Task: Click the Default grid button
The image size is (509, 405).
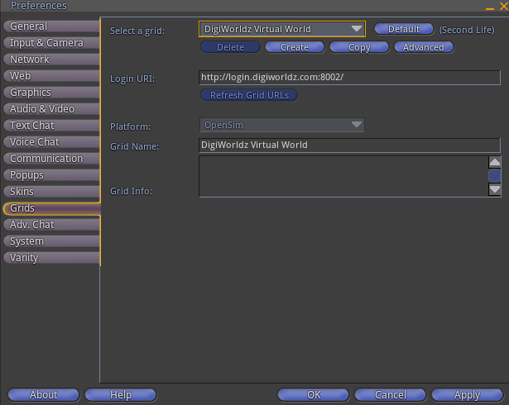Action: [x=404, y=29]
